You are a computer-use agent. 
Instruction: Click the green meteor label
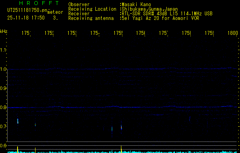(x=55, y=12)
